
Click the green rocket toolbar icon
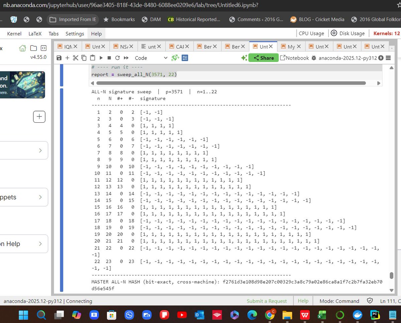pyautogui.click(x=175, y=58)
